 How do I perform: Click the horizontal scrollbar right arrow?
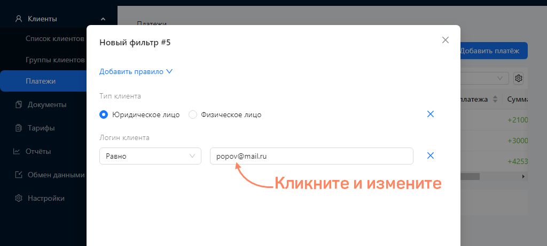pyautogui.click(x=523, y=177)
